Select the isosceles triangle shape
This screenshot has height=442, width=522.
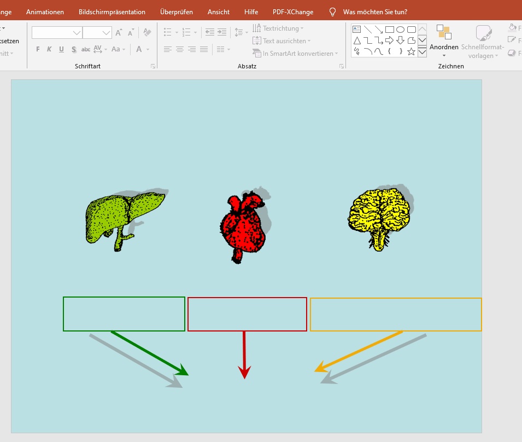click(x=356, y=40)
